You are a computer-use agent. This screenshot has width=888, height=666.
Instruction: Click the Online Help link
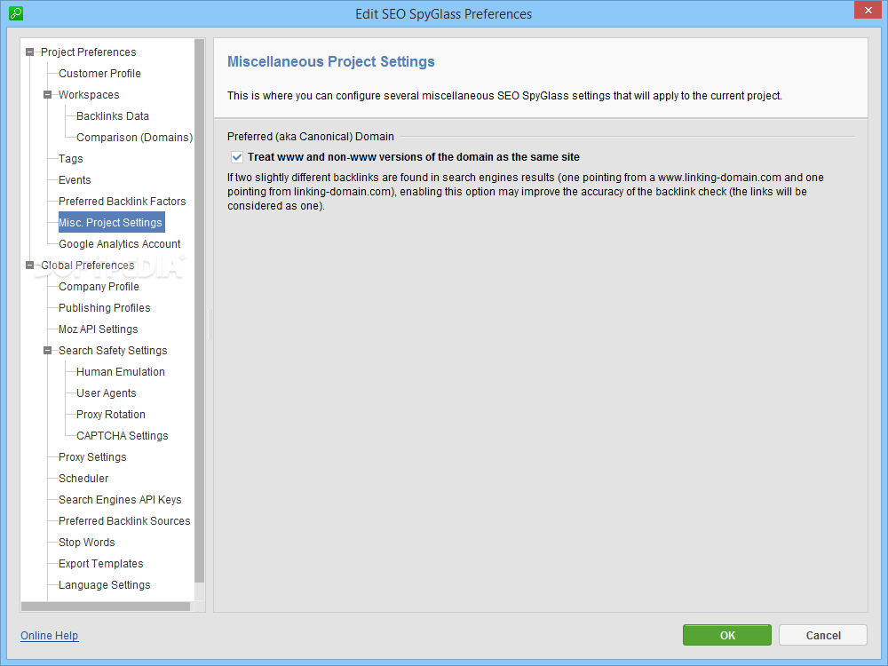(x=49, y=636)
